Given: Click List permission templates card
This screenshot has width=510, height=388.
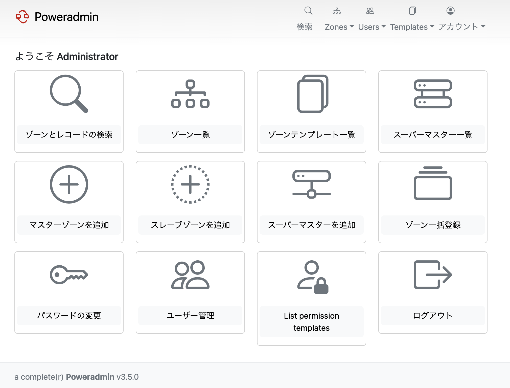Looking at the screenshot, I should point(311,322).
